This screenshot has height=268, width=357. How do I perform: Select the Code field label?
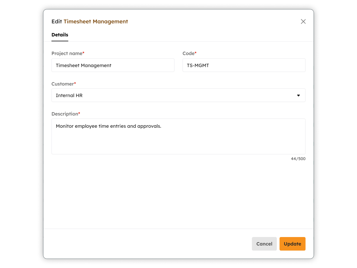188,53
